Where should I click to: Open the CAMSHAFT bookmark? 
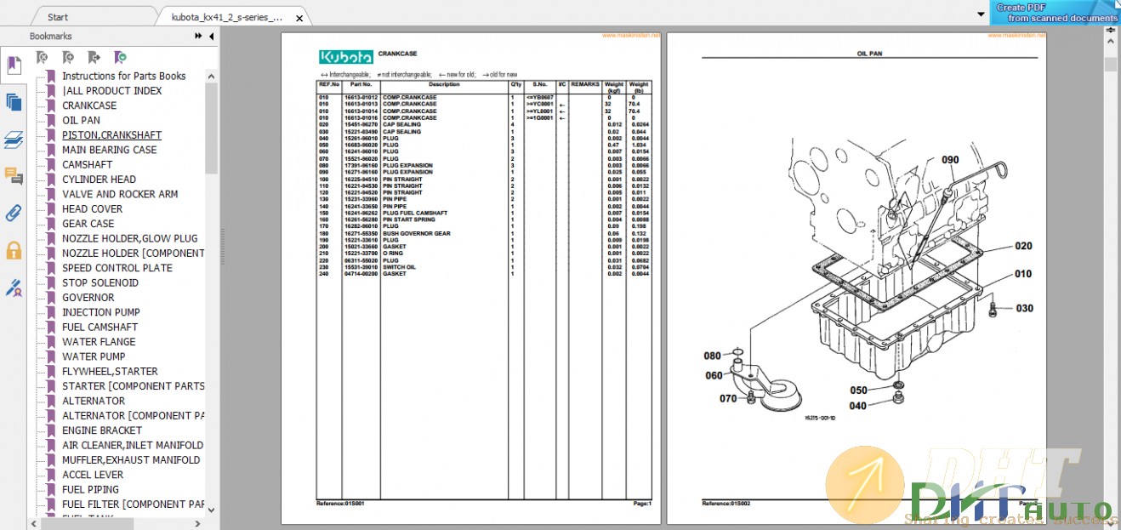(x=87, y=164)
